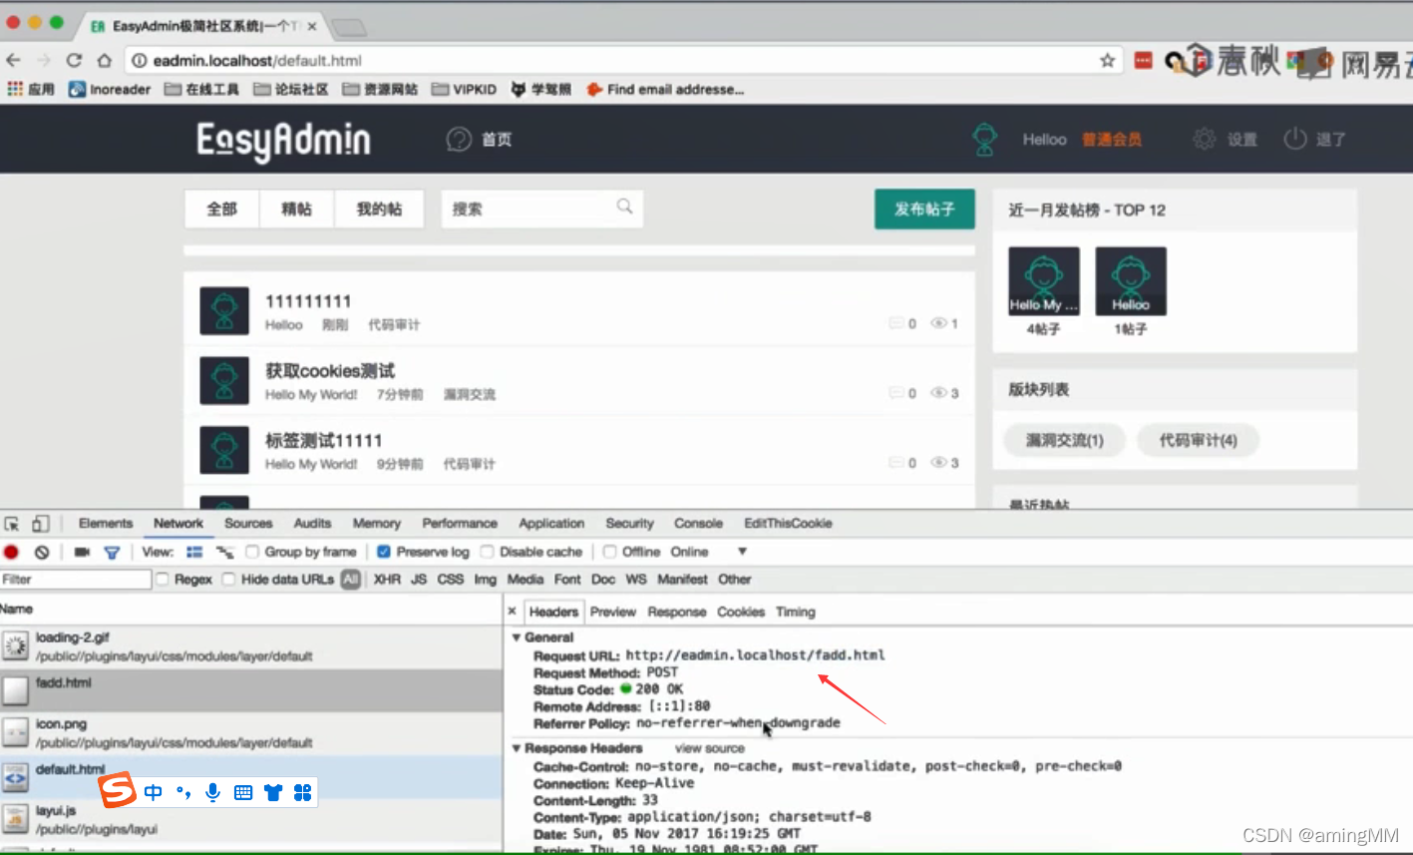Switch to the Preview tab

click(x=613, y=613)
